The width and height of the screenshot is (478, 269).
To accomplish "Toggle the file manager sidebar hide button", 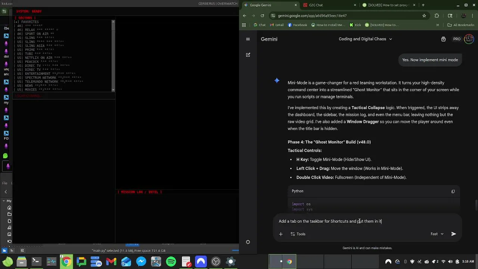I will [22, 251].
